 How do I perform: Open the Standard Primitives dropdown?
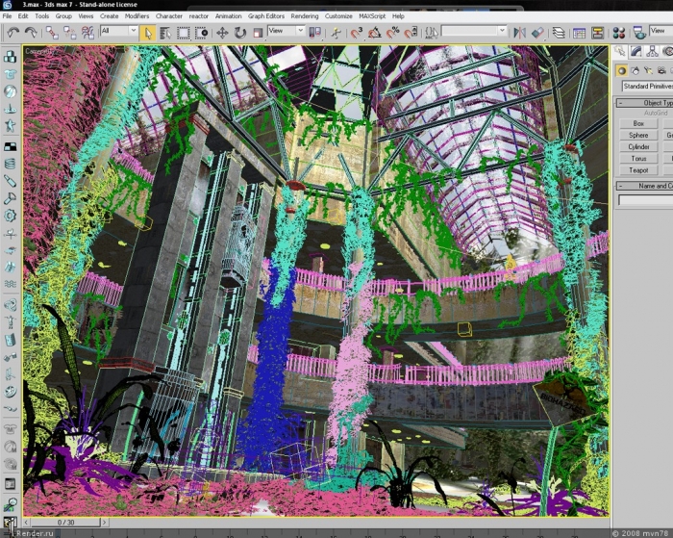pos(647,87)
